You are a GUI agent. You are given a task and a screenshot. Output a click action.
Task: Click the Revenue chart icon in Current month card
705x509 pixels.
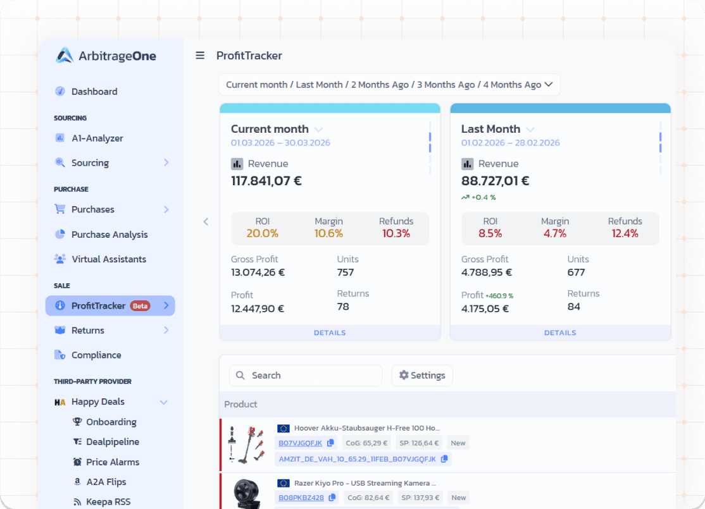(x=237, y=164)
